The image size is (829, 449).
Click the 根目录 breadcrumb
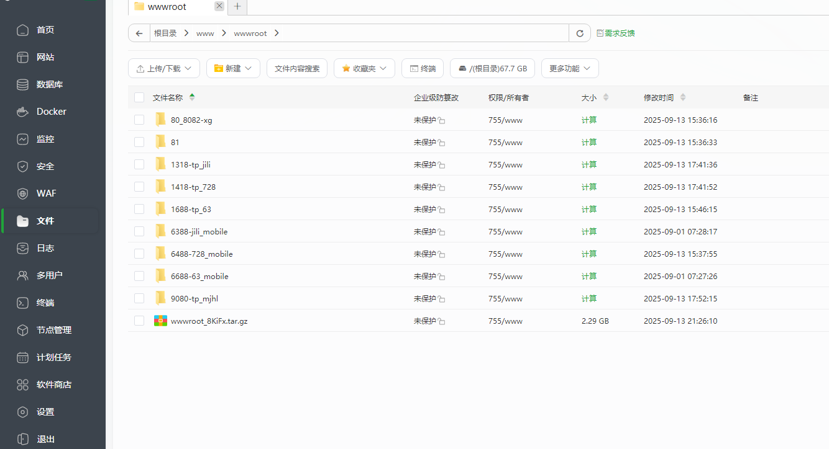pos(165,33)
